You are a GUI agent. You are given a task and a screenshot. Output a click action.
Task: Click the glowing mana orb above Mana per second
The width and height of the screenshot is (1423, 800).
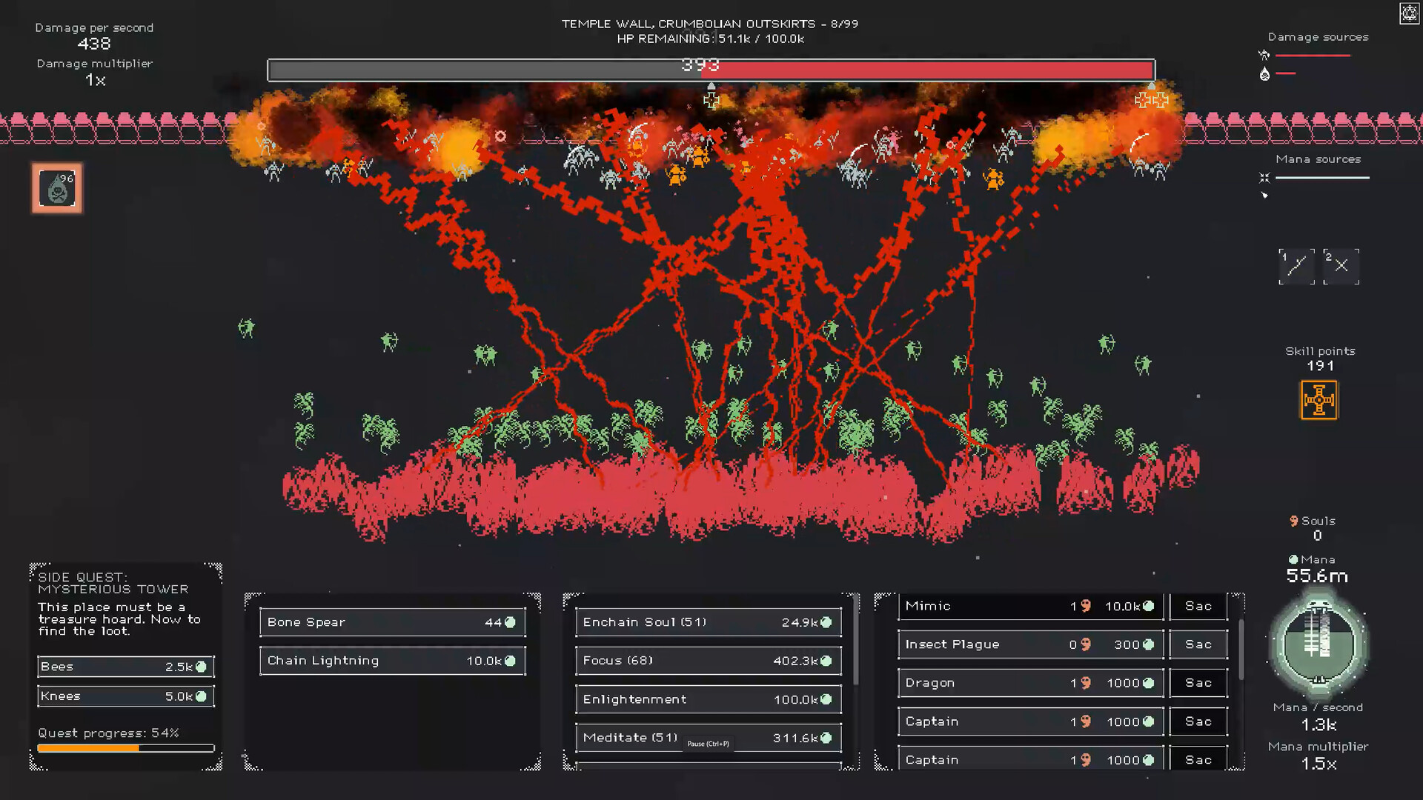(x=1318, y=646)
